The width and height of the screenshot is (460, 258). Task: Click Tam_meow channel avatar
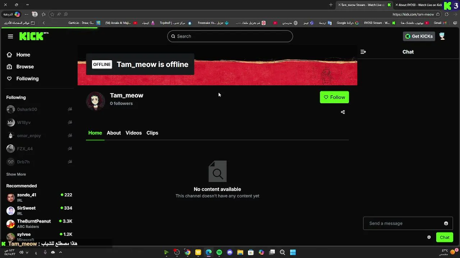point(95,101)
